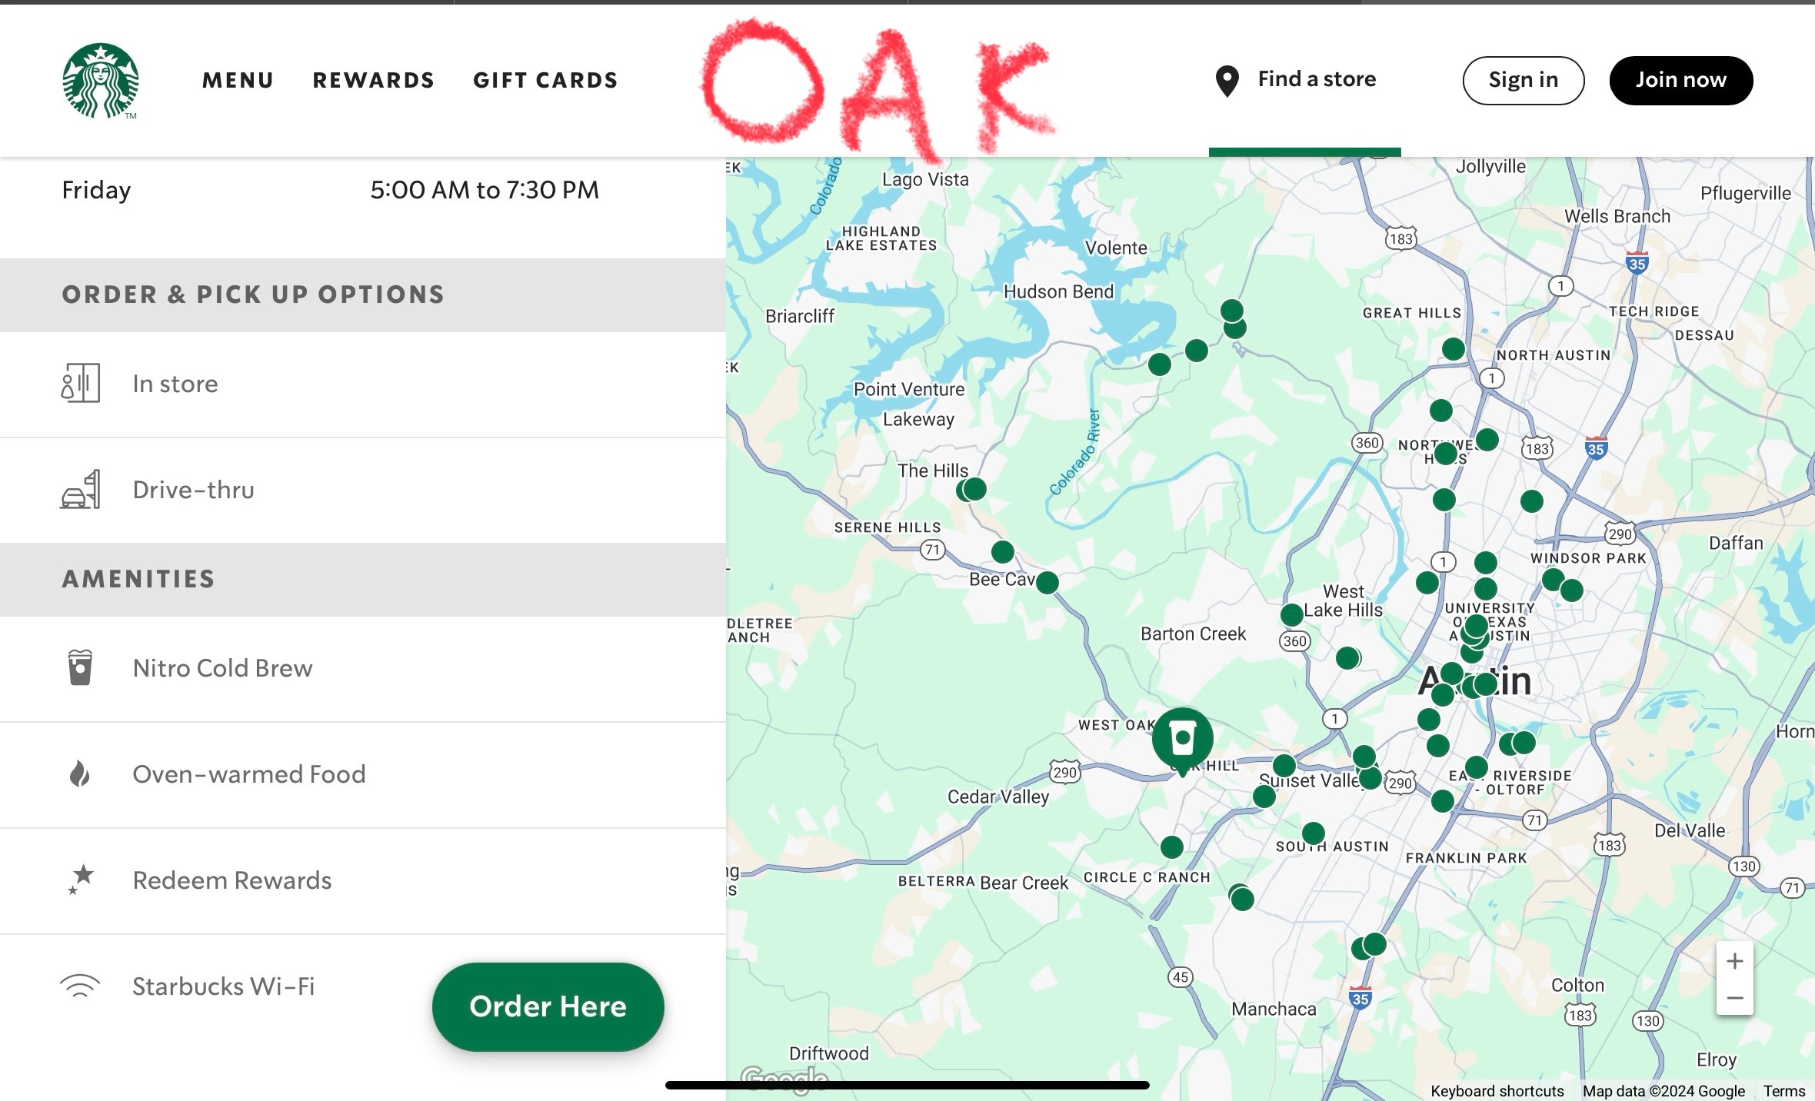Click the AMENITIES section heading
Viewport: 1815px width, 1101px height.
click(138, 579)
